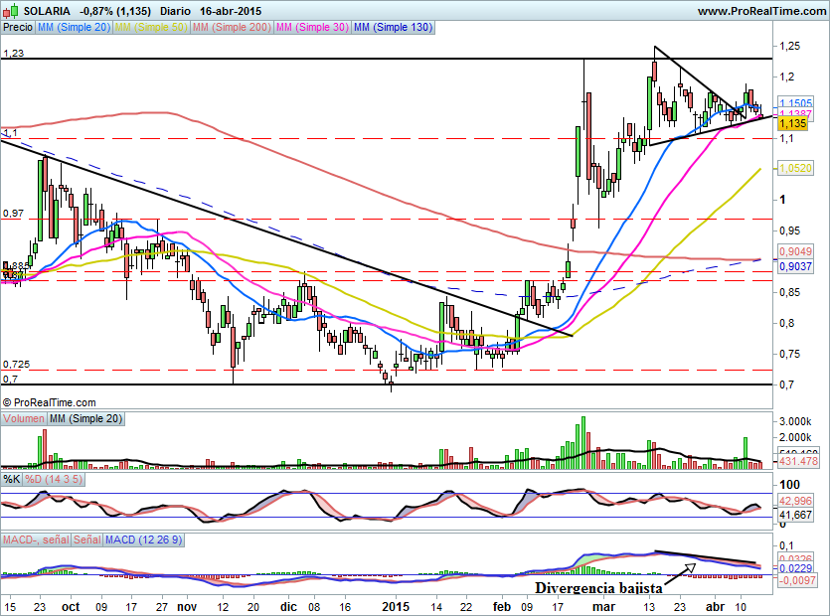Click the © ProRealTime.com copyright text
Image resolution: width=830 pixels, height=616 pixels.
pyautogui.click(x=50, y=402)
